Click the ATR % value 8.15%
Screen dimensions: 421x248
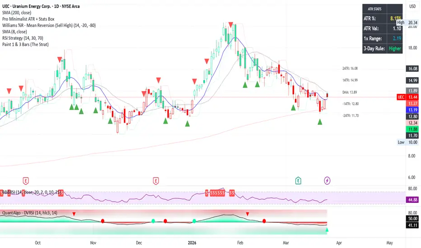(x=395, y=18)
